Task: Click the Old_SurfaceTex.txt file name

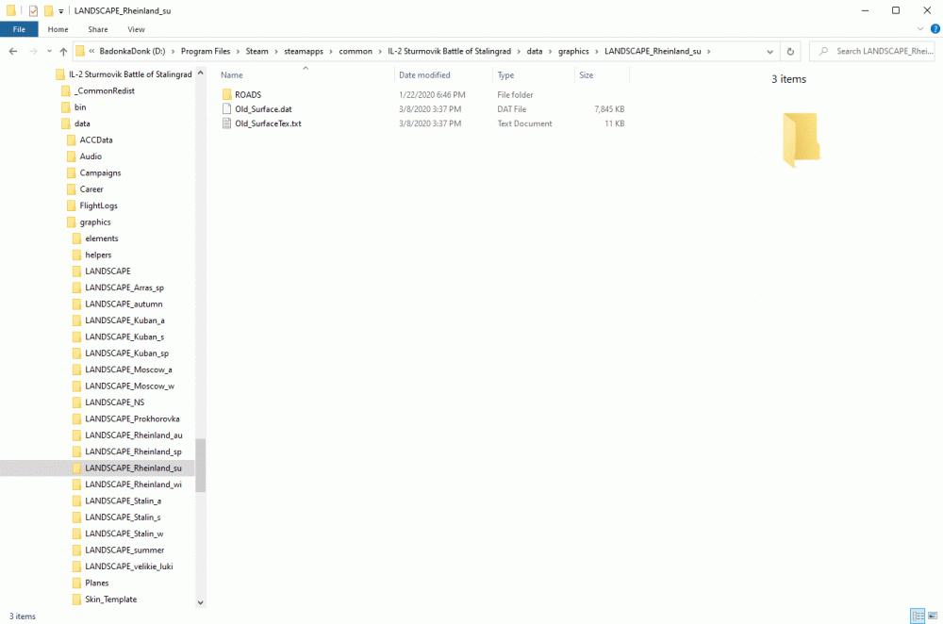Action: (268, 123)
